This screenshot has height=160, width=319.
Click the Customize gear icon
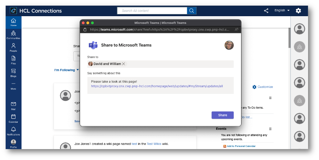click(x=254, y=87)
